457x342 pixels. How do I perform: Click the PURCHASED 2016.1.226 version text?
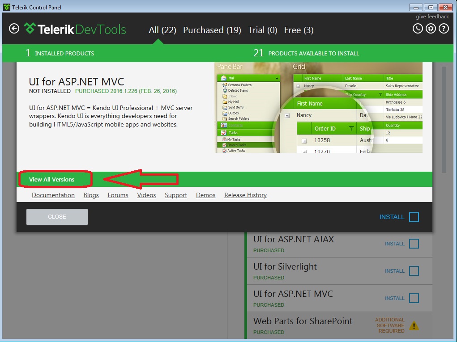click(x=126, y=91)
